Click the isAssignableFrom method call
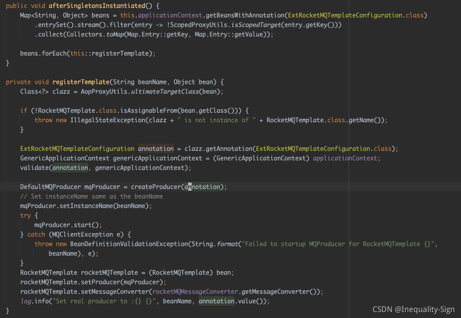Viewport: 461px width, 318px height. pos(149,111)
